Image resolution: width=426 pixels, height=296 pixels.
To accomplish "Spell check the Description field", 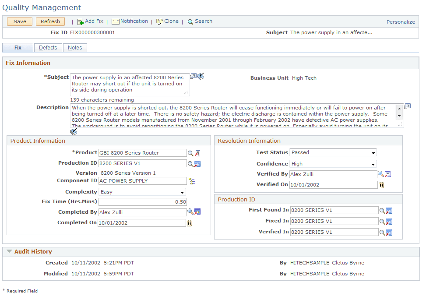I will pos(74,131).
